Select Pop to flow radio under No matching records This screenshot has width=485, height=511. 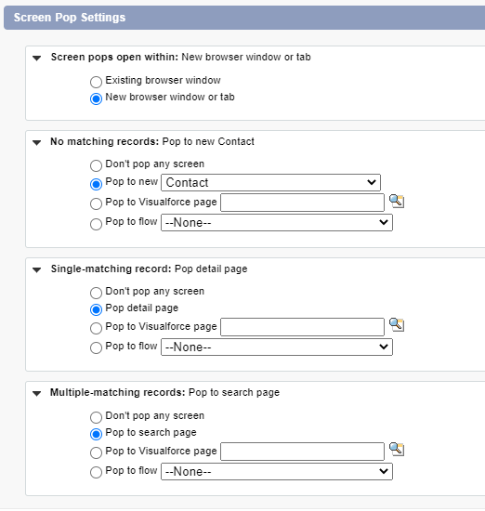(96, 224)
